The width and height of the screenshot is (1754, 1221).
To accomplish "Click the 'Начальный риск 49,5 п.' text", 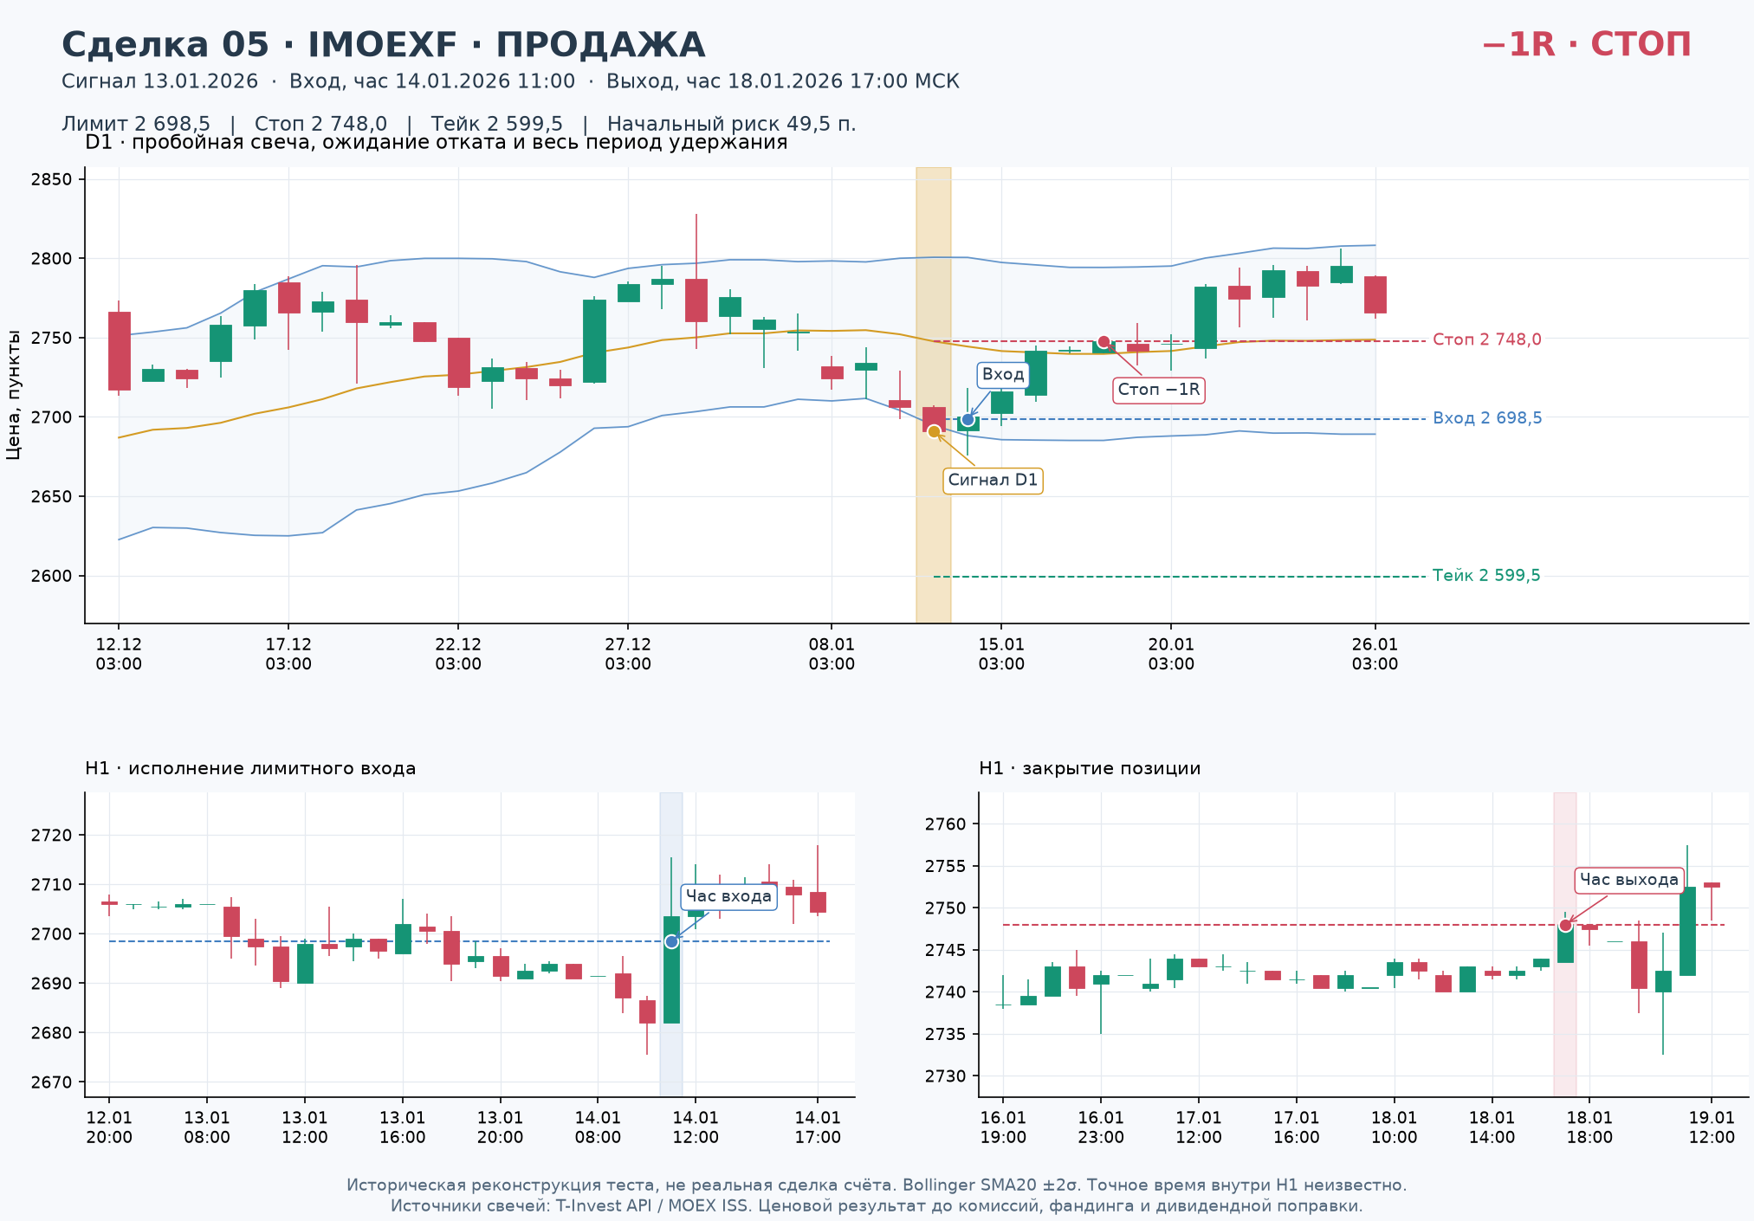I will coord(732,124).
